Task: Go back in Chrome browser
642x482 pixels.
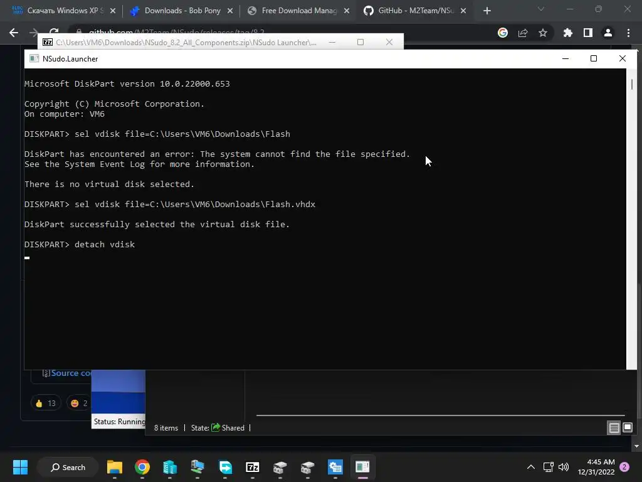Action: [14, 33]
